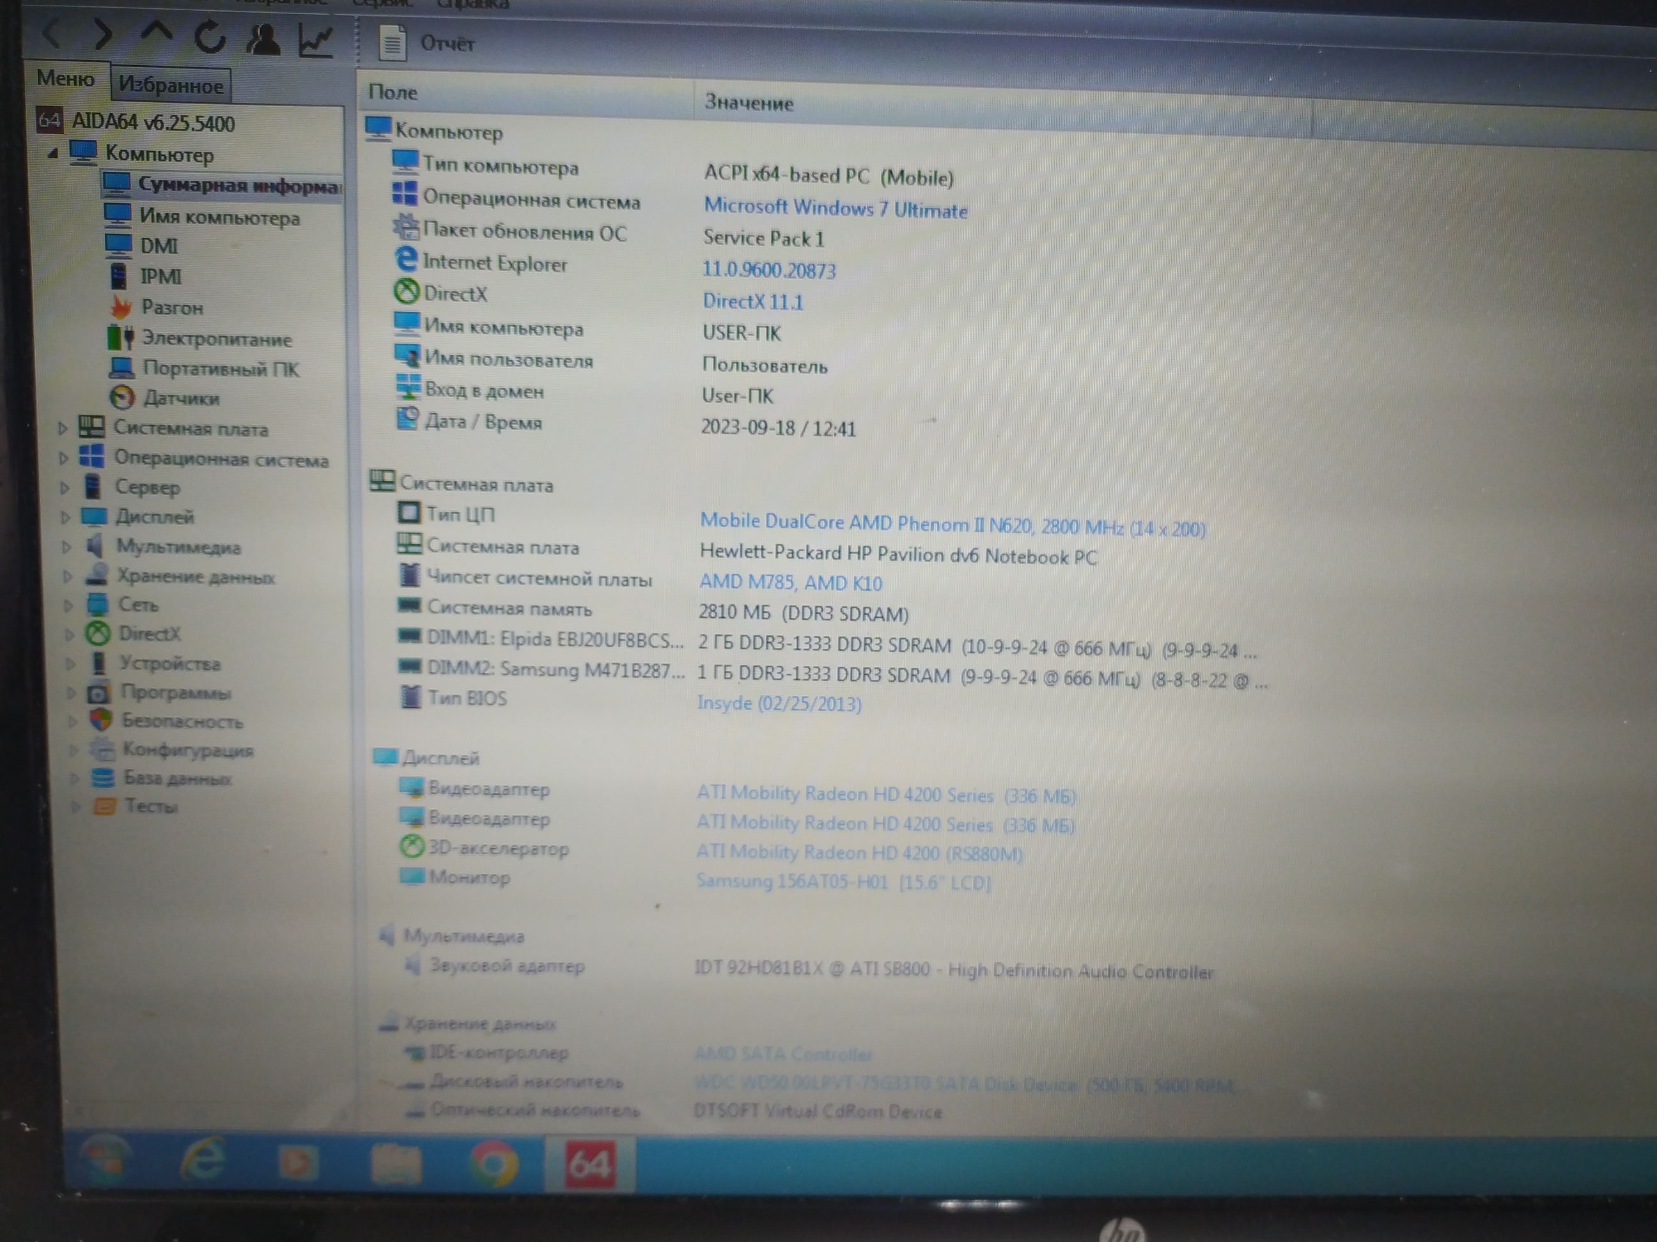Collapse the Компьютер tree node
1657x1242 pixels.
(x=52, y=153)
